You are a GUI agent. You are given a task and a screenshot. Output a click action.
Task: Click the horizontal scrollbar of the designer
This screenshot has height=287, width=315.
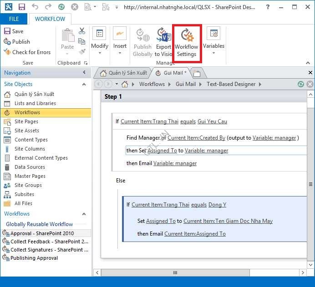tap(175, 272)
